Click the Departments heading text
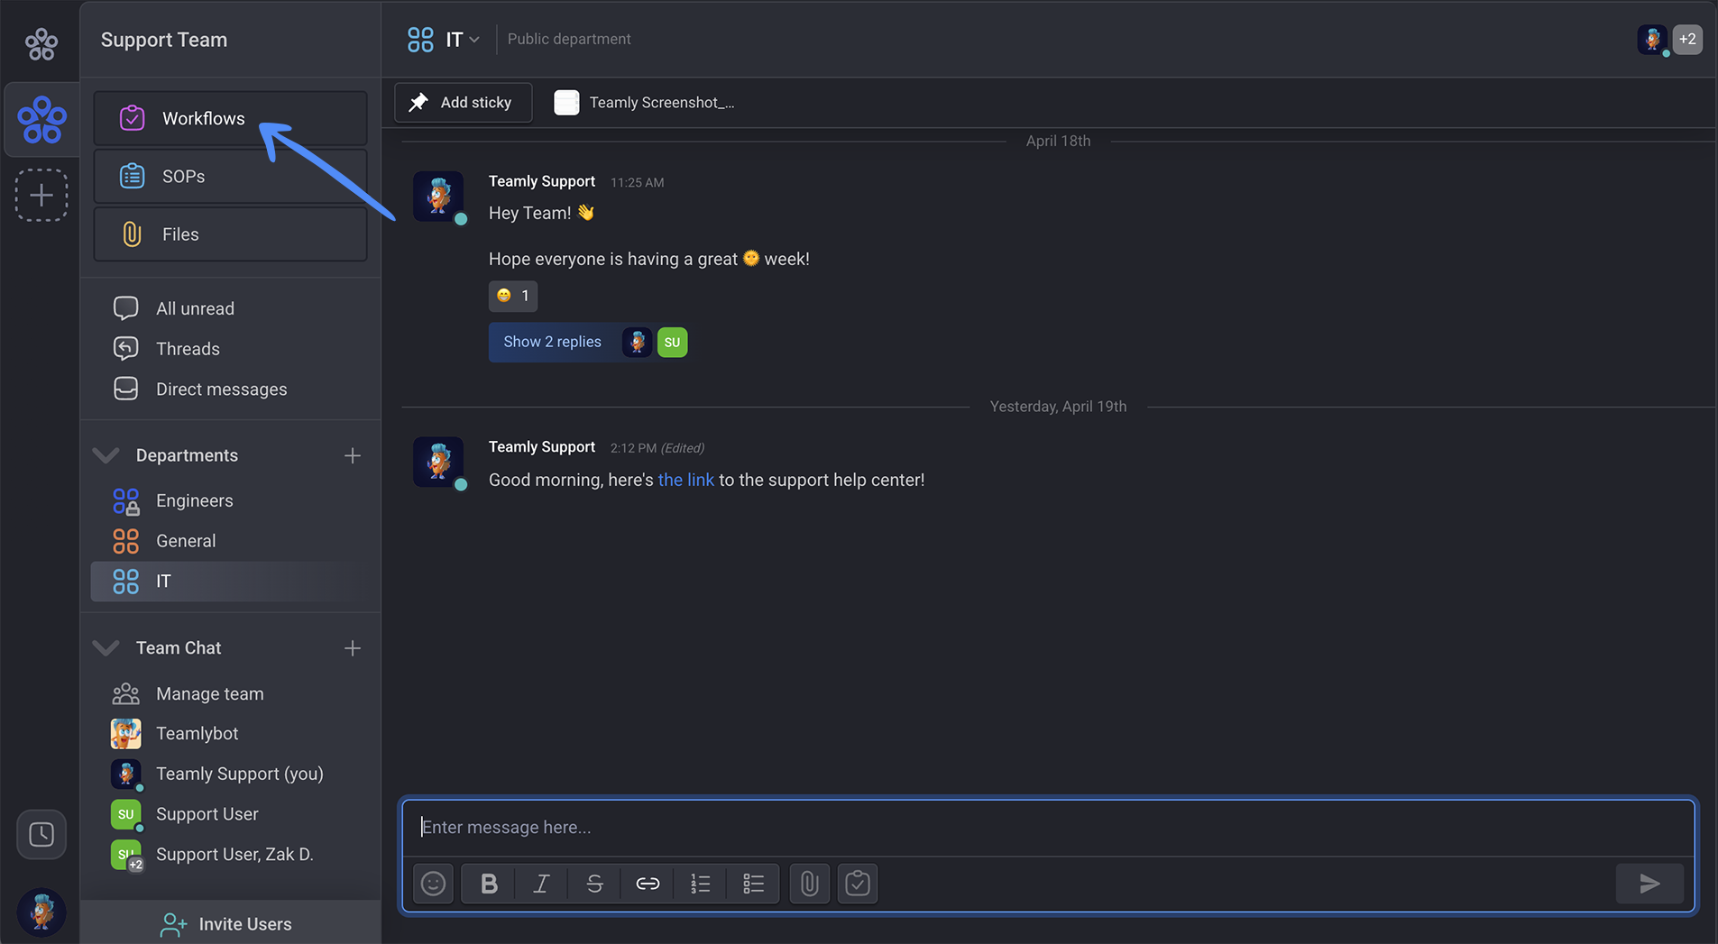The height and width of the screenshot is (944, 1718). coord(187,455)
